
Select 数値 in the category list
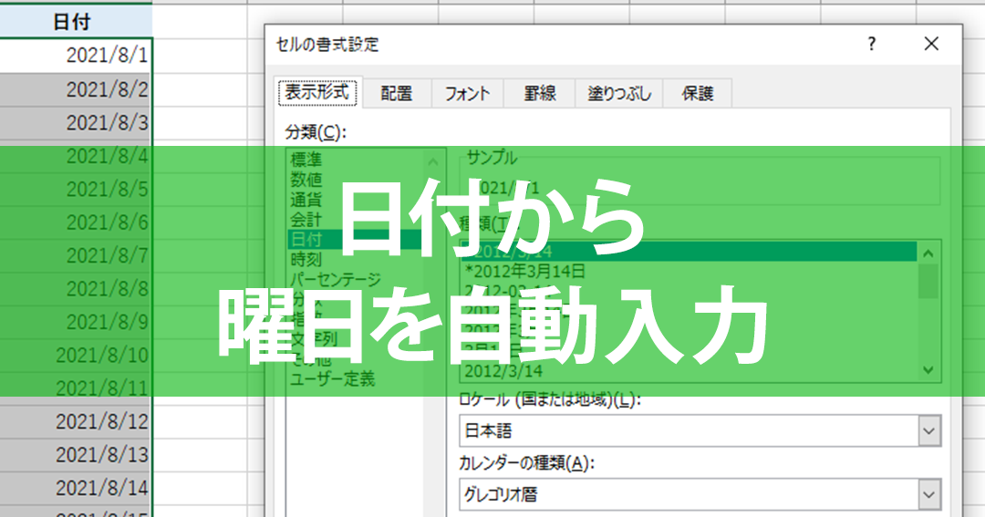pyautogui.click(x=306, y=180)
